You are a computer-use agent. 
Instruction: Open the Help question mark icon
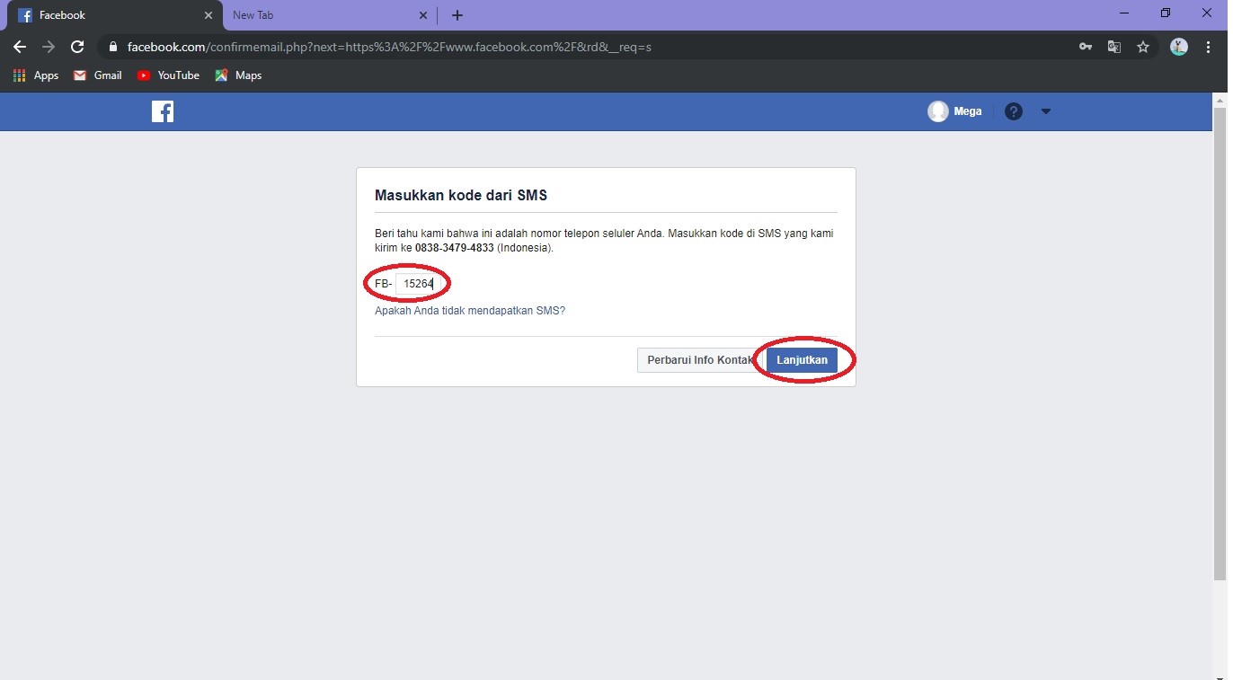1014,111
